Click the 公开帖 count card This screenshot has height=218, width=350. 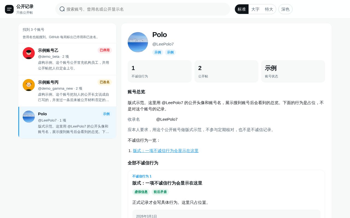226,71
